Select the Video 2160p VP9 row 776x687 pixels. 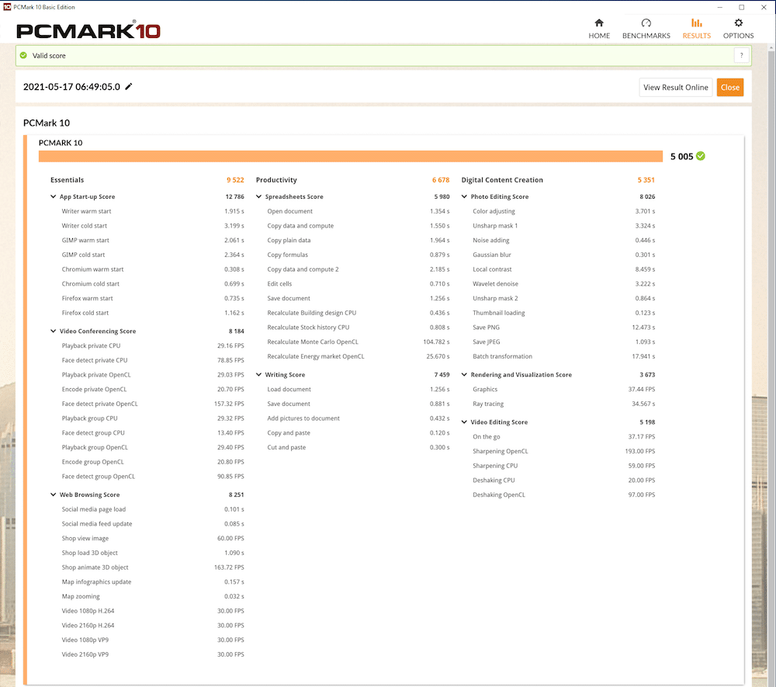[x=153, y=654]
